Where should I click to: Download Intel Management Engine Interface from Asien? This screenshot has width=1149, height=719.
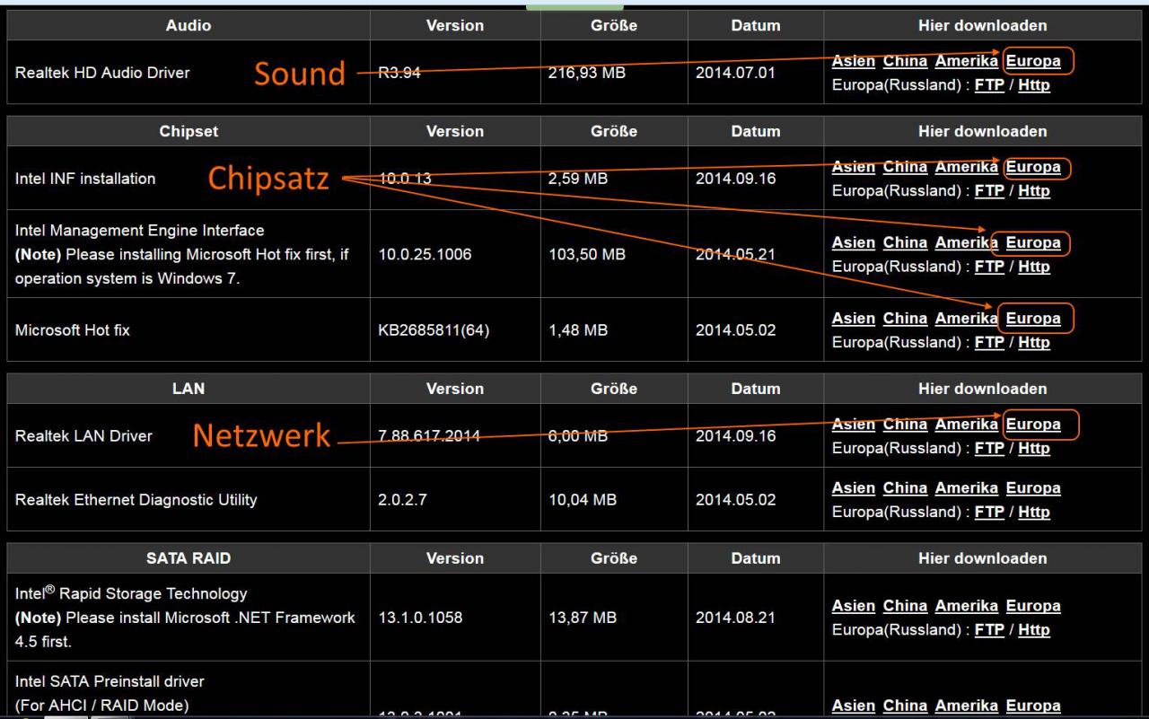854,242
